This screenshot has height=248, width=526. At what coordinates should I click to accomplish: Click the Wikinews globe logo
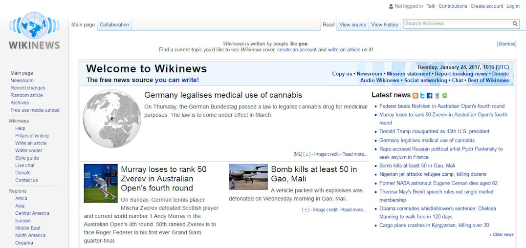click(x=34, y=31)
